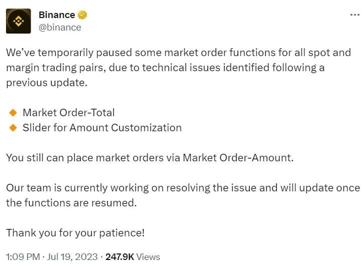Click the word Views in footer
364x267 pixels.
[x=148, y=257]
